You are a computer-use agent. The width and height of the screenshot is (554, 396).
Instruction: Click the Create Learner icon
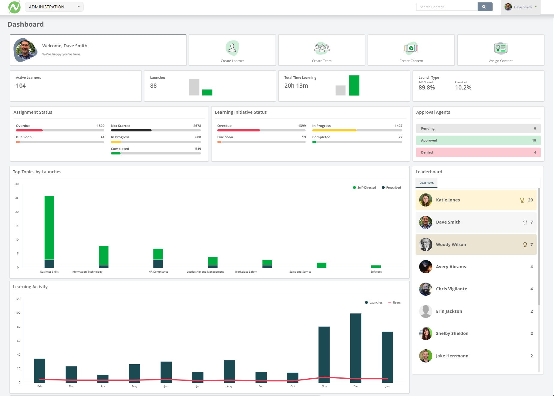232,48
